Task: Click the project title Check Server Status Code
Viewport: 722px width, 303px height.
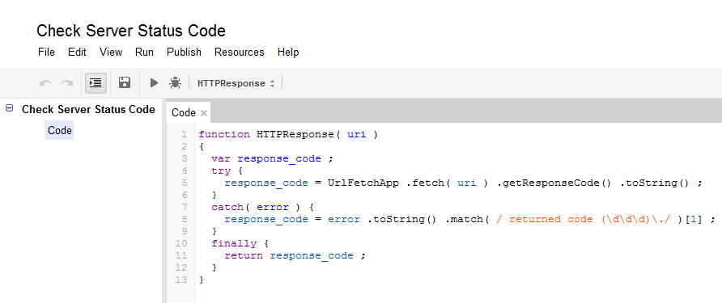Action: click(131, 31)
